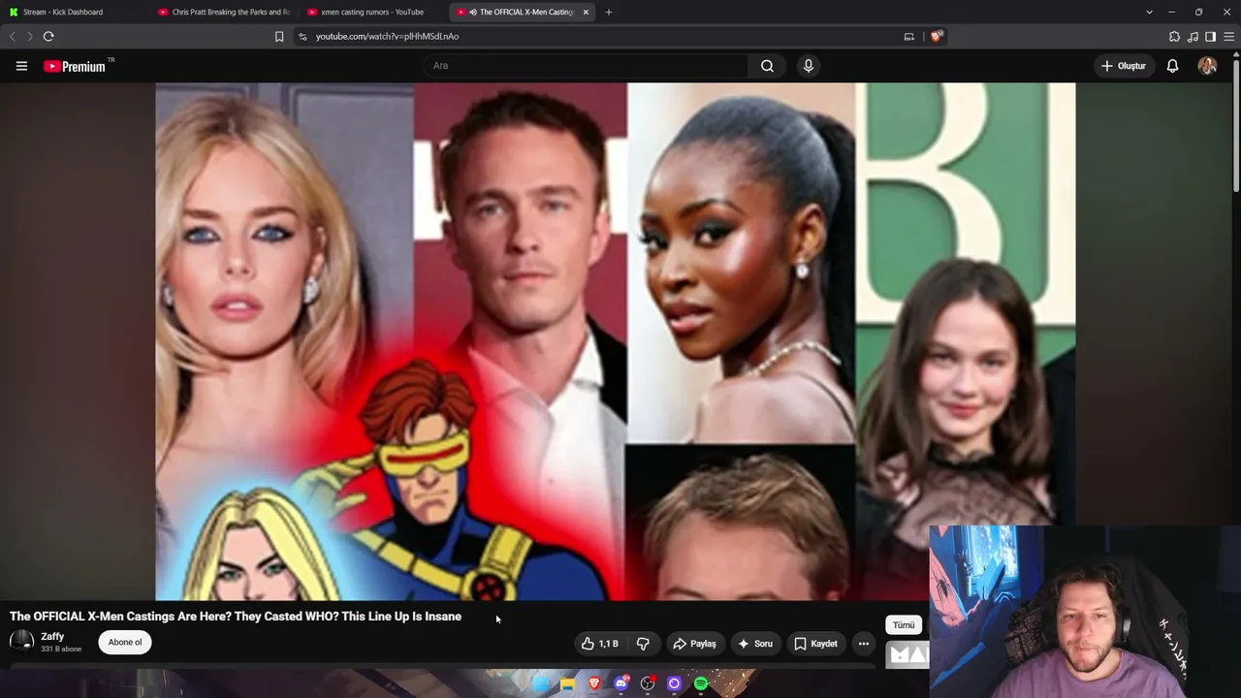Open YouTube notifications bell
This screenshot has height=698, width=1241.
click(1172, 66)
